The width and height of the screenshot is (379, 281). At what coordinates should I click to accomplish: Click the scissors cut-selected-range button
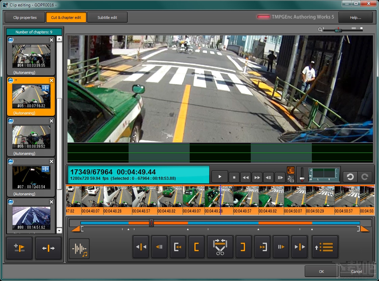[220, 247]
